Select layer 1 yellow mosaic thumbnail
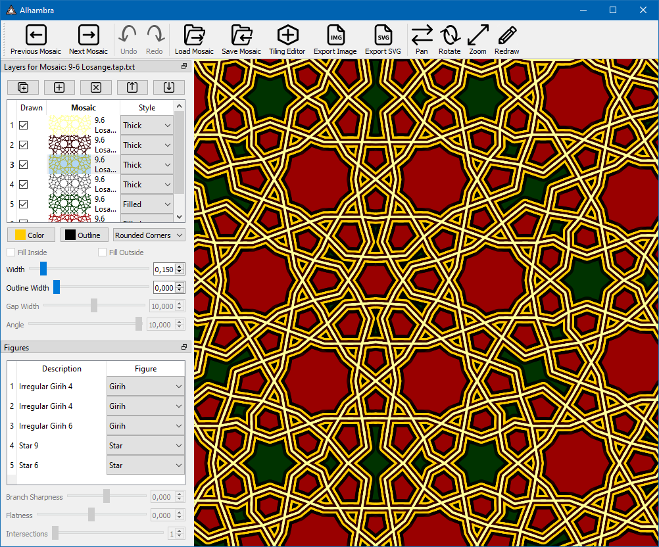The image size is (659, 547). pos(69,125)
